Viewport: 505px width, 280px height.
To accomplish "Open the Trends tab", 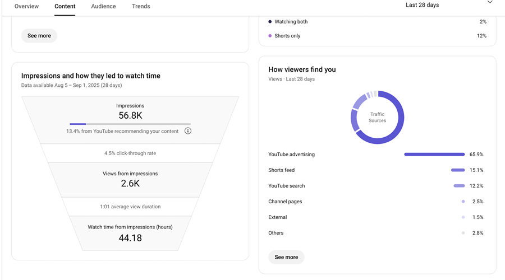I will (x=141, y=7).
